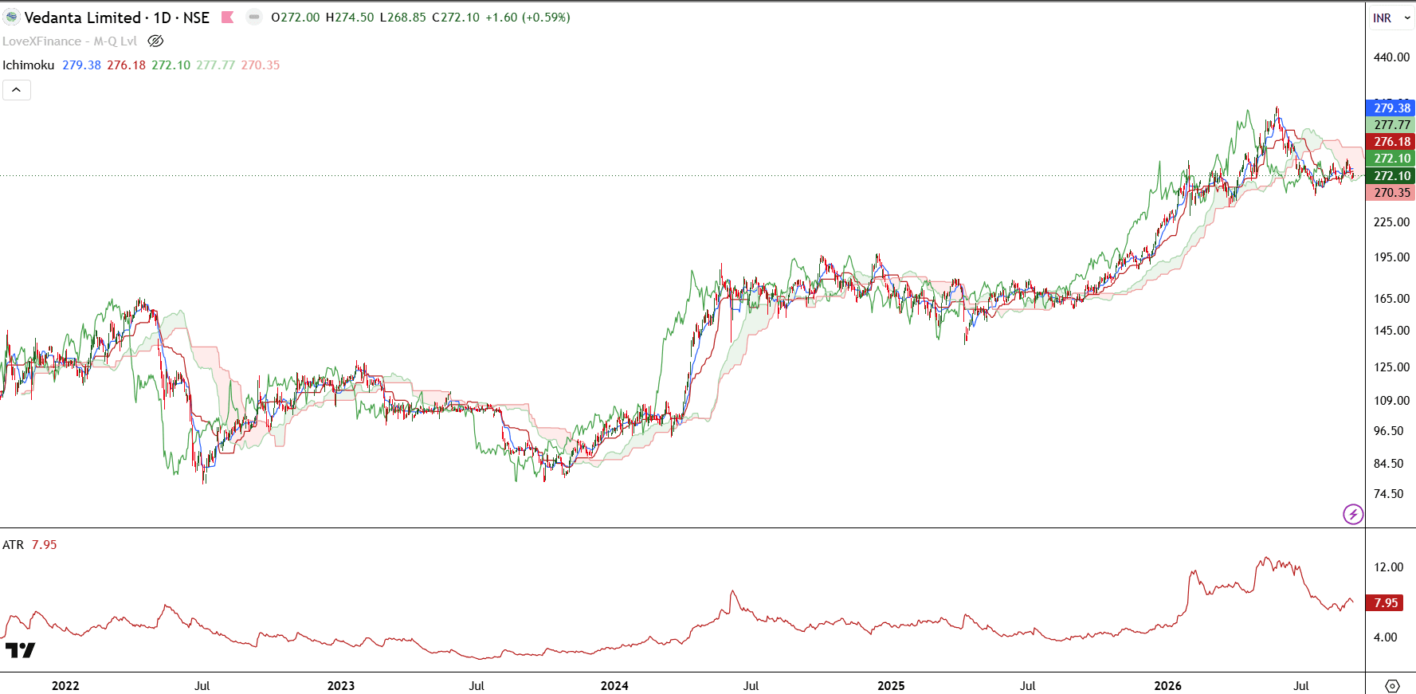Select the ATR indicator name in the lower pane
Screen dimensions: 1416x694
point(14,545)
